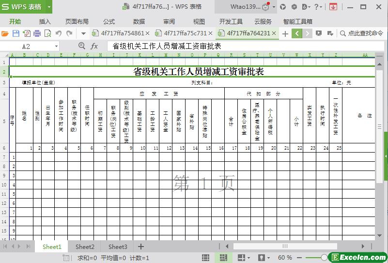The width and height of the screenshot is (388, 263).
Task: Click the skin/theme icon in title bar
Action: pos(283,7)
